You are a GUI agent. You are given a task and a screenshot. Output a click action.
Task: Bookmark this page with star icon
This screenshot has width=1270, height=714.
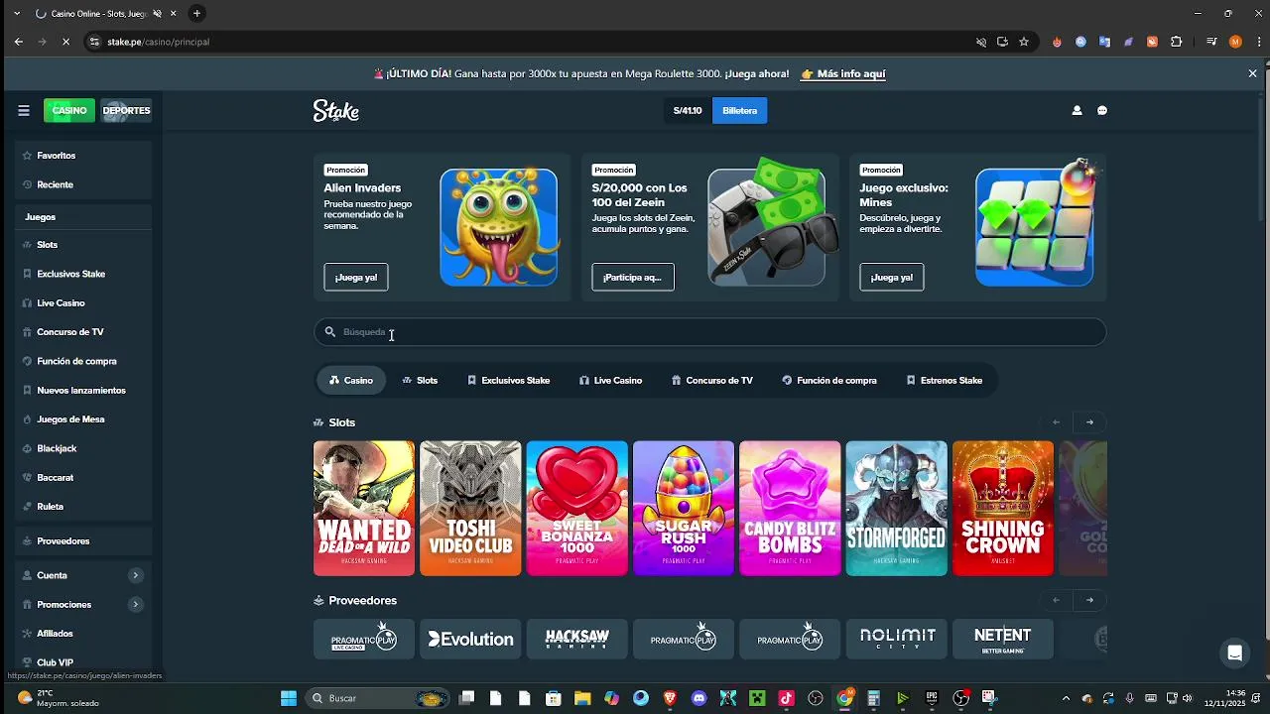click(1024, 42)
